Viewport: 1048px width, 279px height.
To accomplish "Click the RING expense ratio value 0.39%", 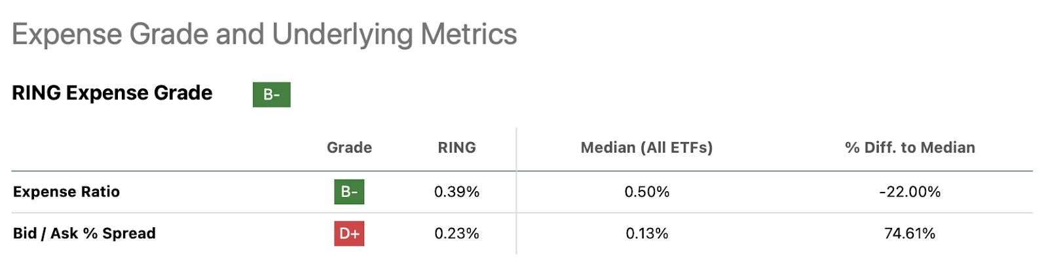I will tap(457, 192).
